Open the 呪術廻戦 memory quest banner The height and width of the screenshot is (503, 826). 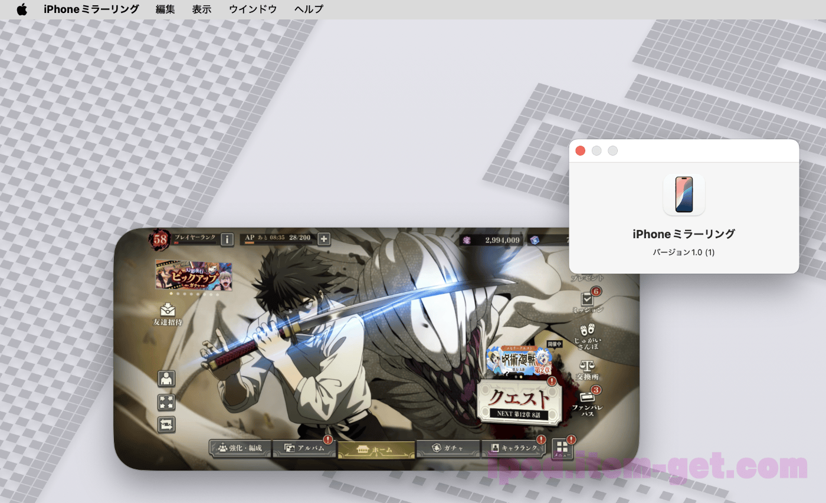click(x=519, y=359)
